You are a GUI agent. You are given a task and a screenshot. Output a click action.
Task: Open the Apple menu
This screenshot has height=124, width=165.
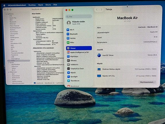point(4,5)
